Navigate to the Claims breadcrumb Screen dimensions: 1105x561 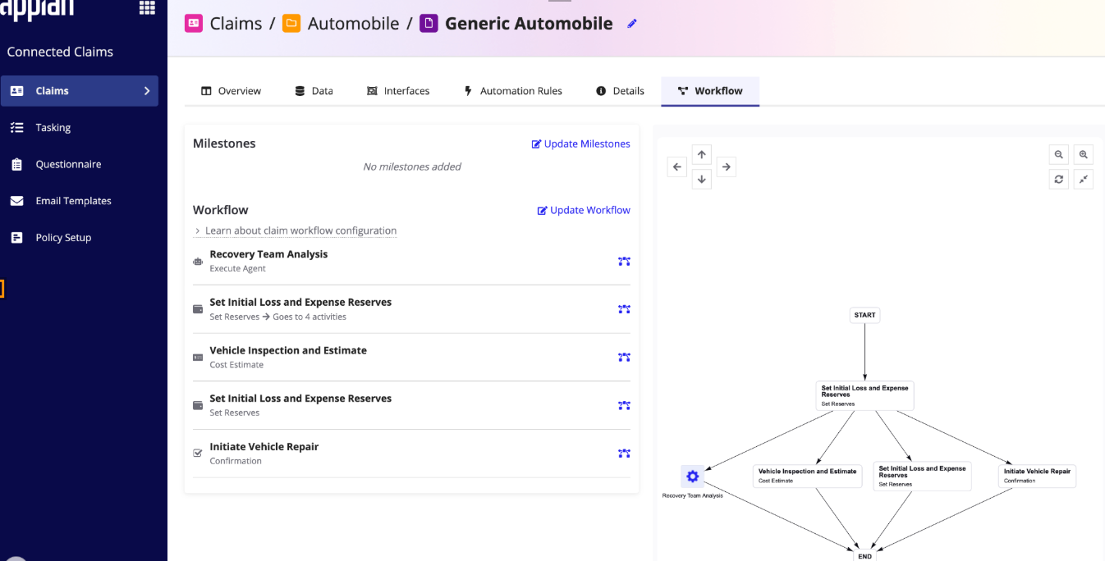click(x=236, y=24)
